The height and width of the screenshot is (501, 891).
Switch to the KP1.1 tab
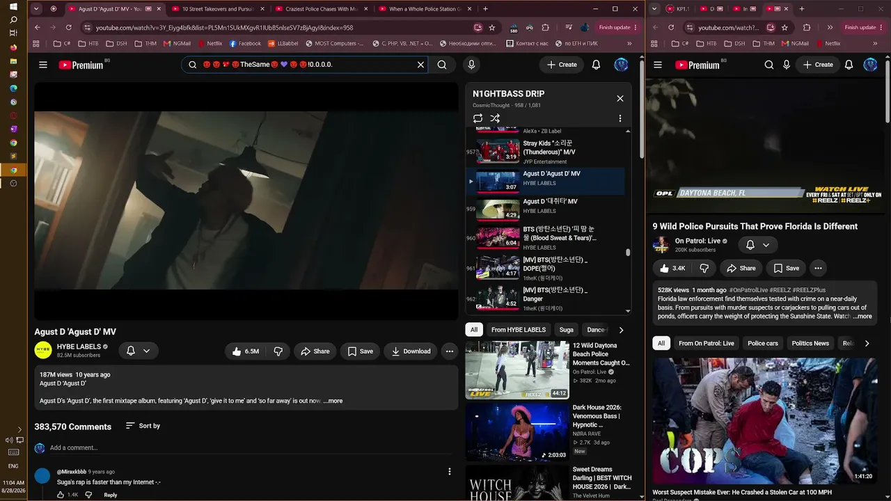(x=679, y=9)
